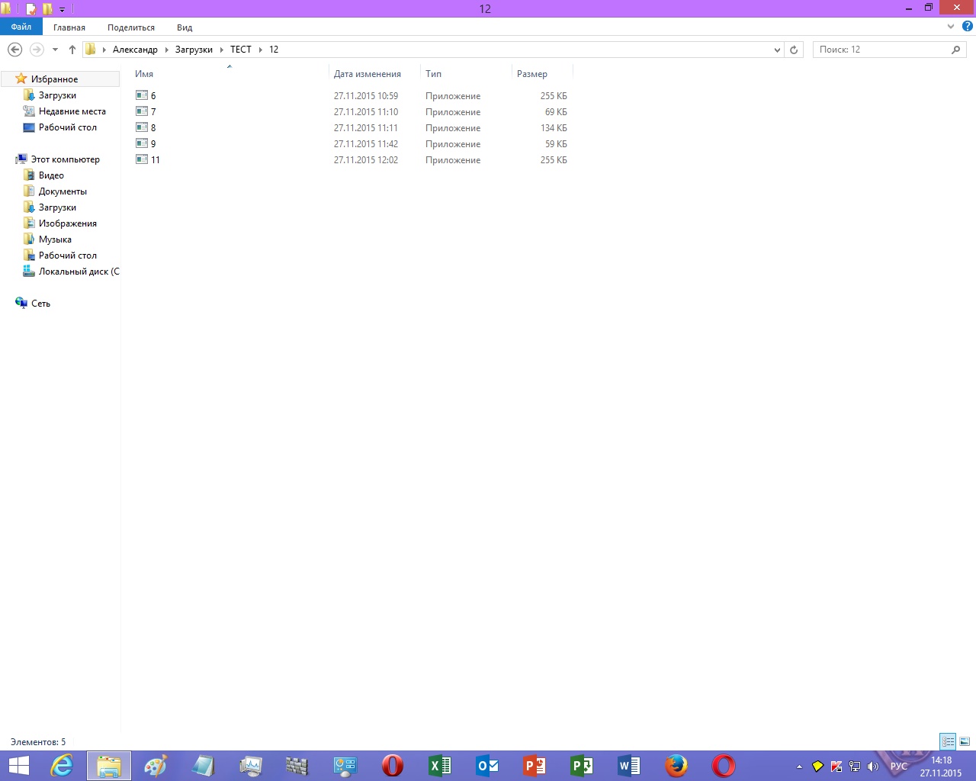Switch to the Главная ribbon tab
976x781 pixels.
[69, 27]
